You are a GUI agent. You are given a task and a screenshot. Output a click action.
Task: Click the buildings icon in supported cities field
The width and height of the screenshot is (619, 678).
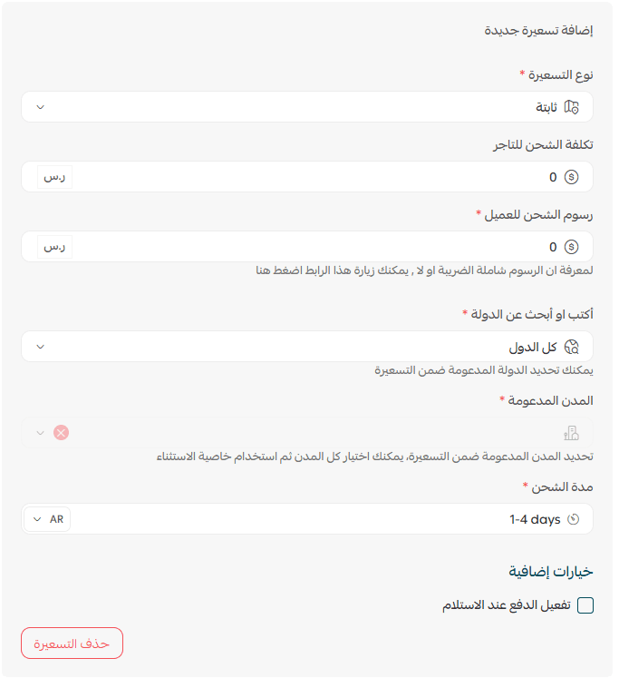pos(571,433)
